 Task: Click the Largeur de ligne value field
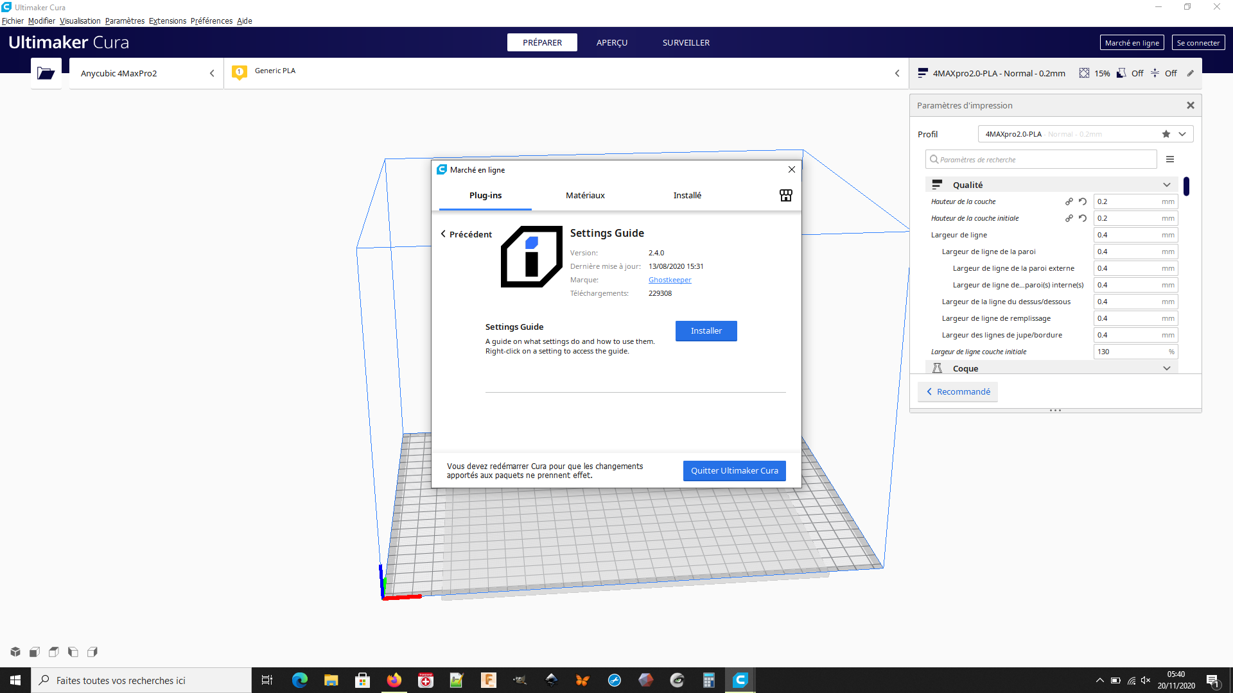coord(1135,235)
